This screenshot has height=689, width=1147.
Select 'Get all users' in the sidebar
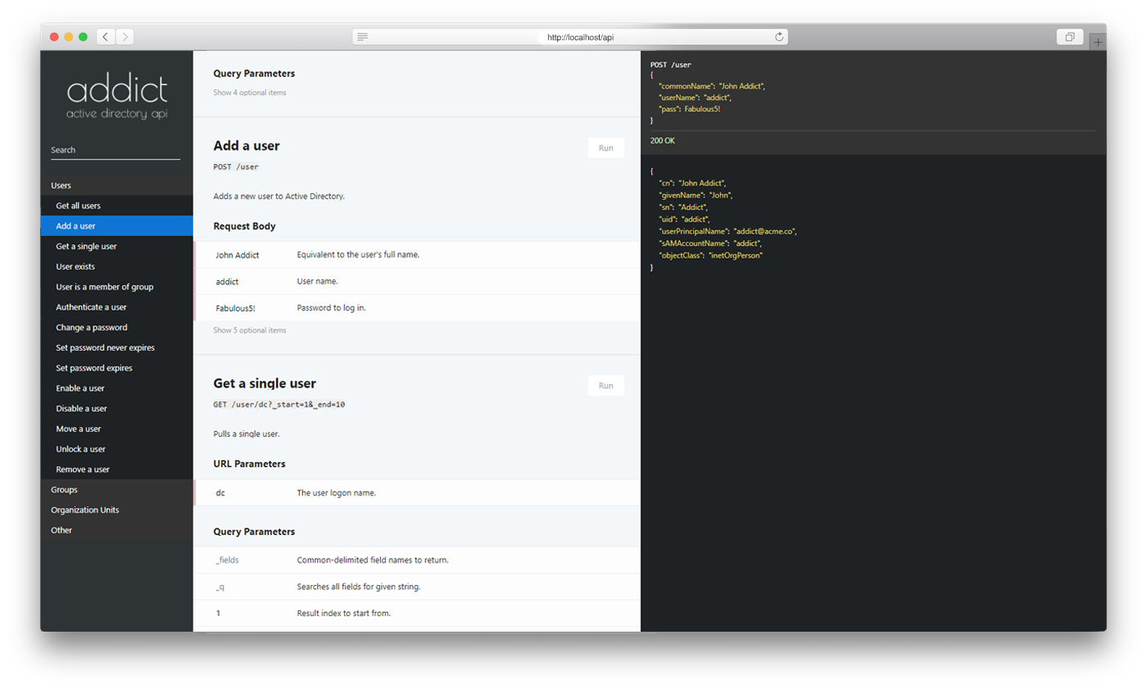77,206
